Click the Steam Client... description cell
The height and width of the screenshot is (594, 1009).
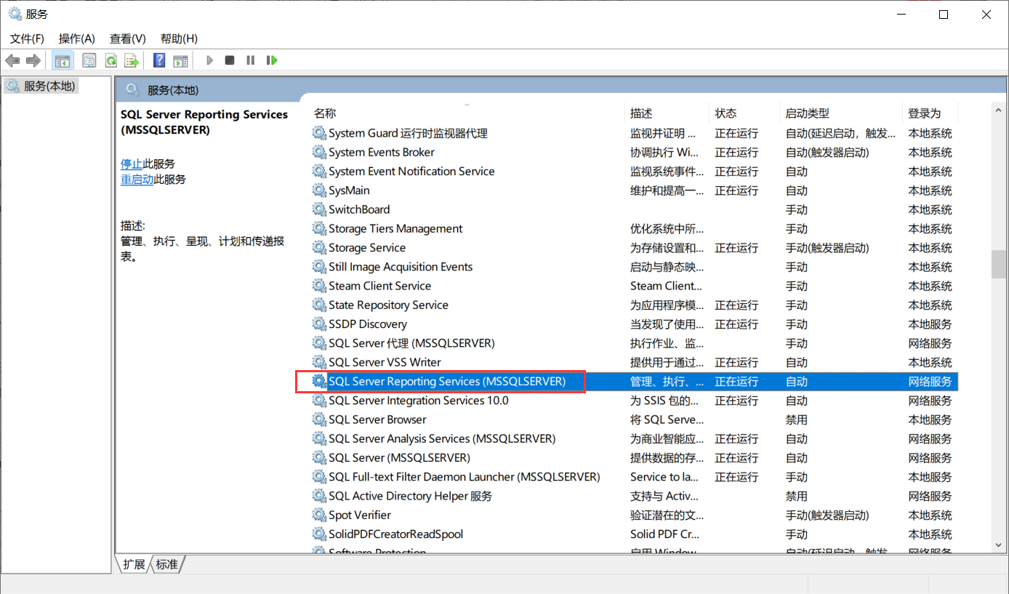pyautogui.click(x=666, y=286)
